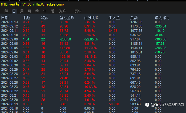
Task: Select the 2024.08.16 date cell
Action: [10, 108]
